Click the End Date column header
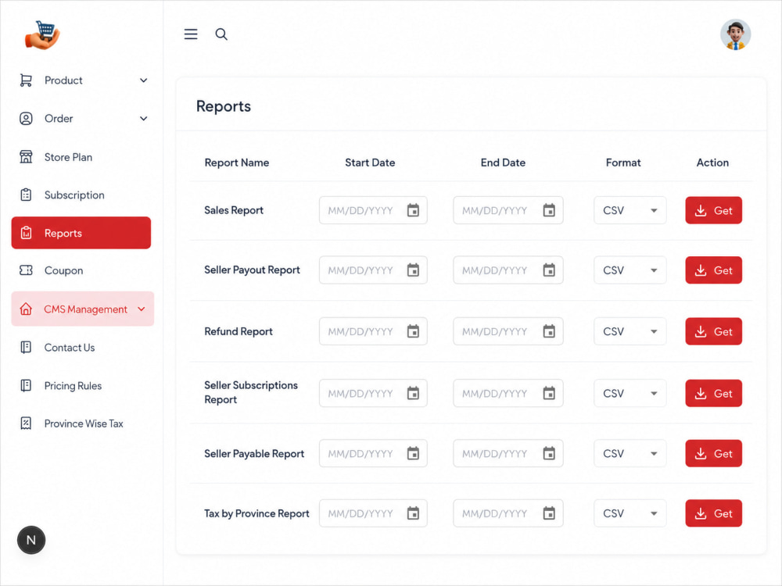The height and width of the screenshot is (586, 782). click(x=503, y=163)
